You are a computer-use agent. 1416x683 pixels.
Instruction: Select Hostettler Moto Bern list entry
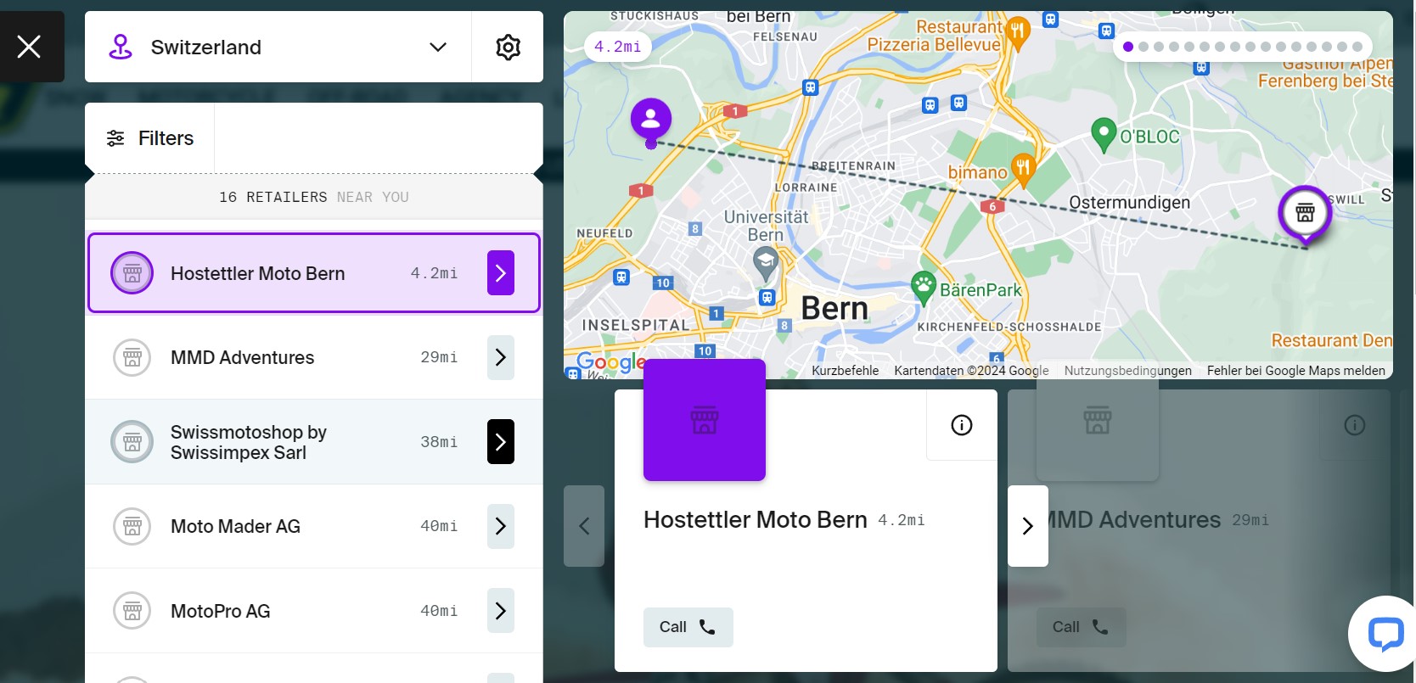[257, 273]
